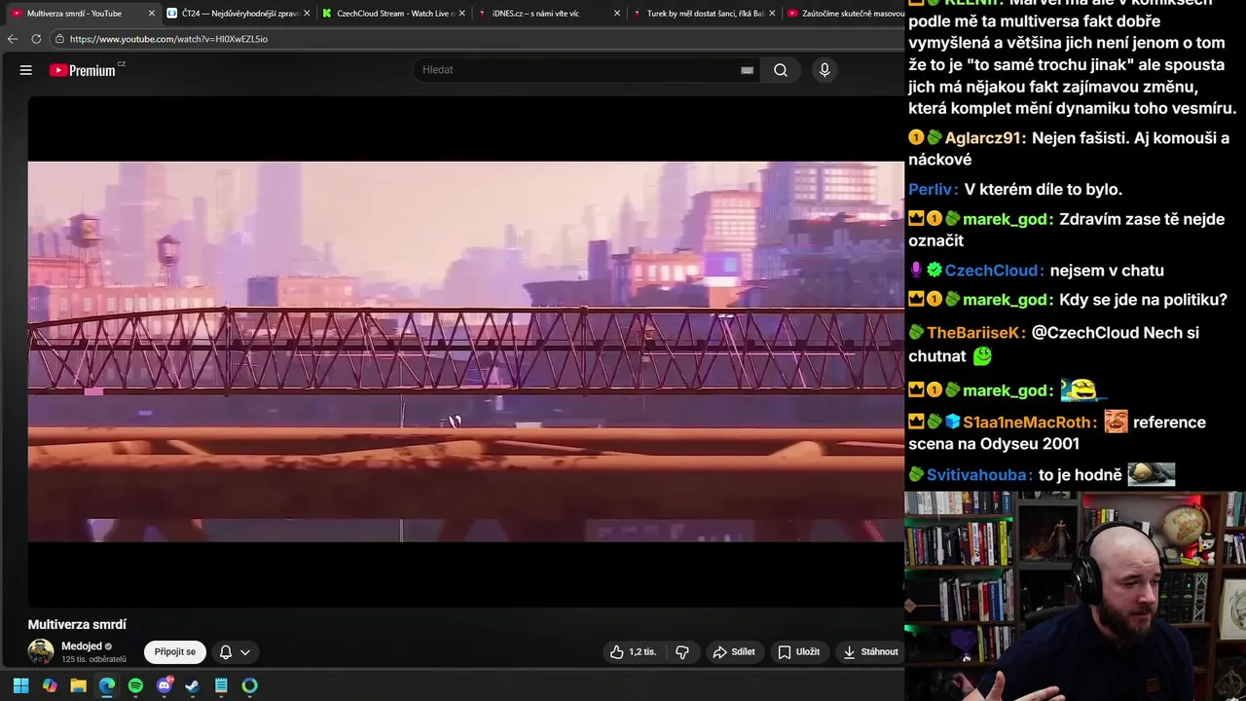
Task: Click chat username Aglarcz91
Action: click(x=982, y=138)
